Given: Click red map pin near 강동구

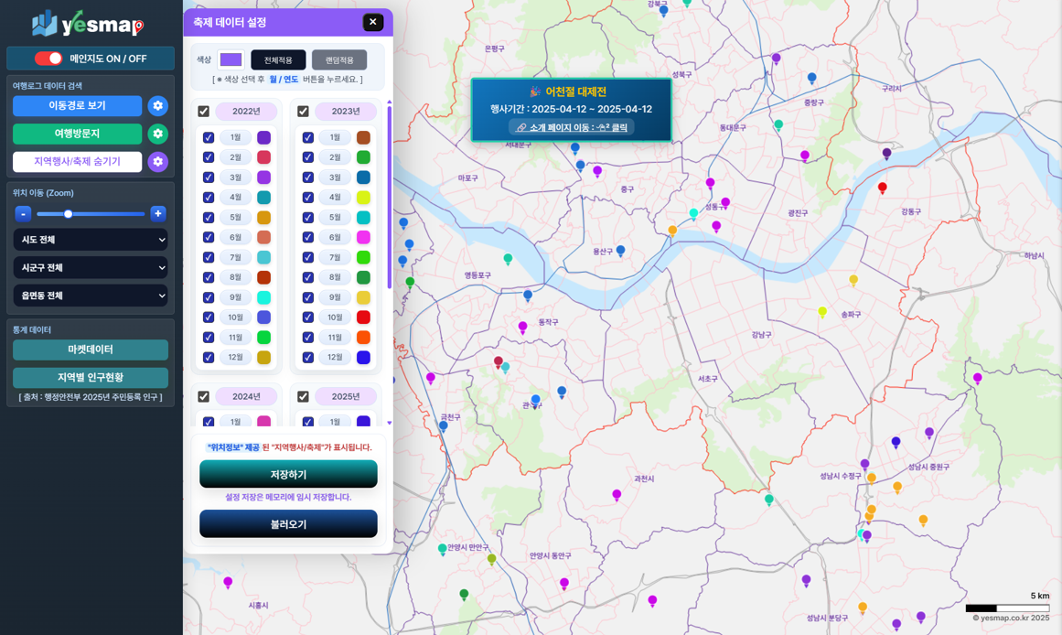Looking at the screenshot, I should [882, 188].
